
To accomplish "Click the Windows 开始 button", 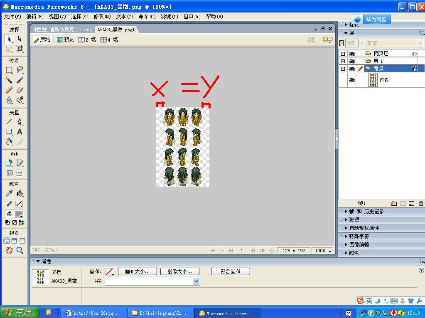I will 20,313.
